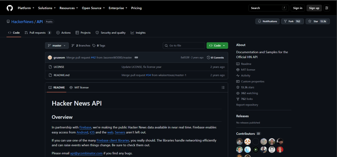Image resolution: width=337 pixels, height=157 pixels.
Task: Open the green Code dropdown button
Action: click(x=217, y=45)
